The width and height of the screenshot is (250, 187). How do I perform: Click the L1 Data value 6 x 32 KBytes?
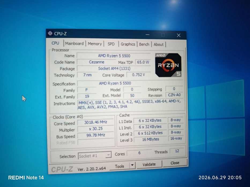pyautogui.click(x=150, y=120)
